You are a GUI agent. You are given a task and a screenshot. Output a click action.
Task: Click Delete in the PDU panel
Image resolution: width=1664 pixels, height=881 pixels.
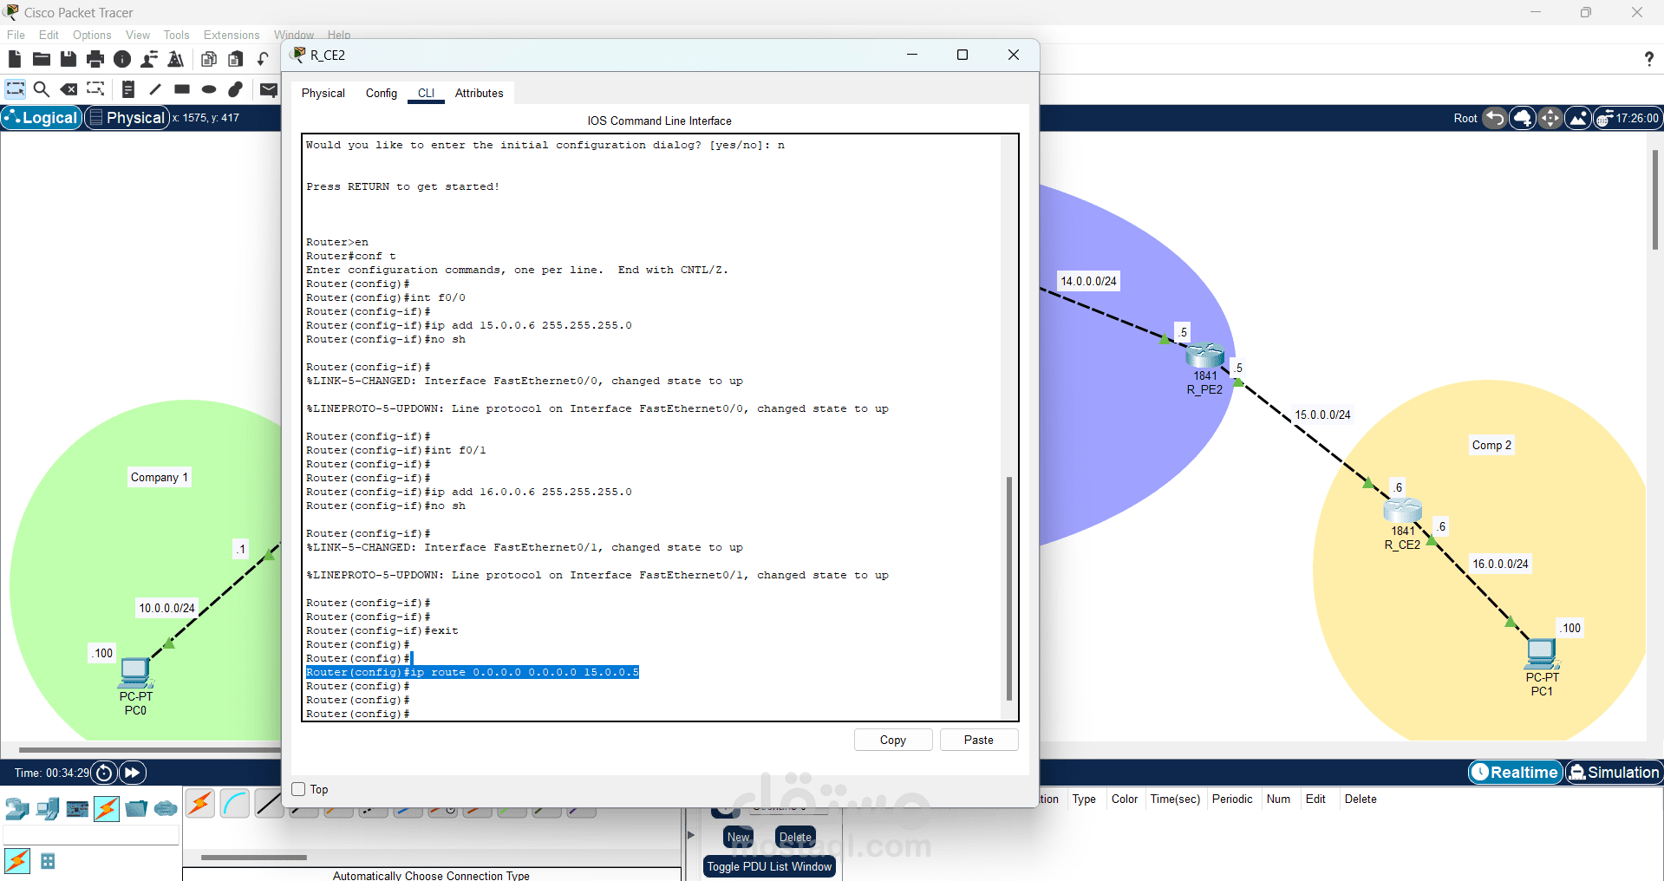(x=795, y=837)
